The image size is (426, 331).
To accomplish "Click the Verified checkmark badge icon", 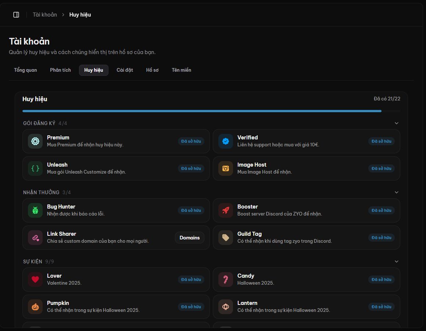I will (226, 141).
